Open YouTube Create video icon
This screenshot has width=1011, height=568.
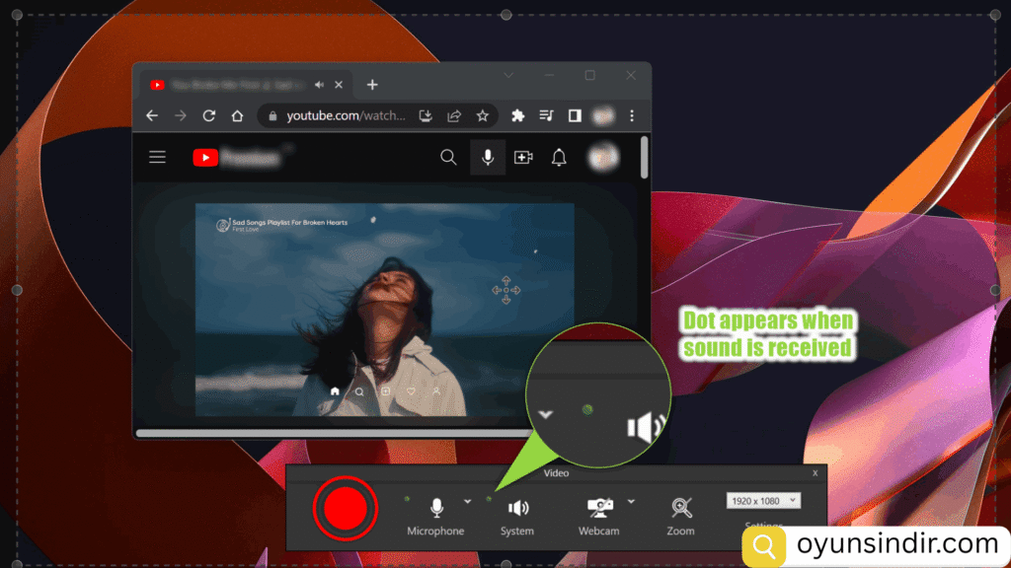(523, 157)
